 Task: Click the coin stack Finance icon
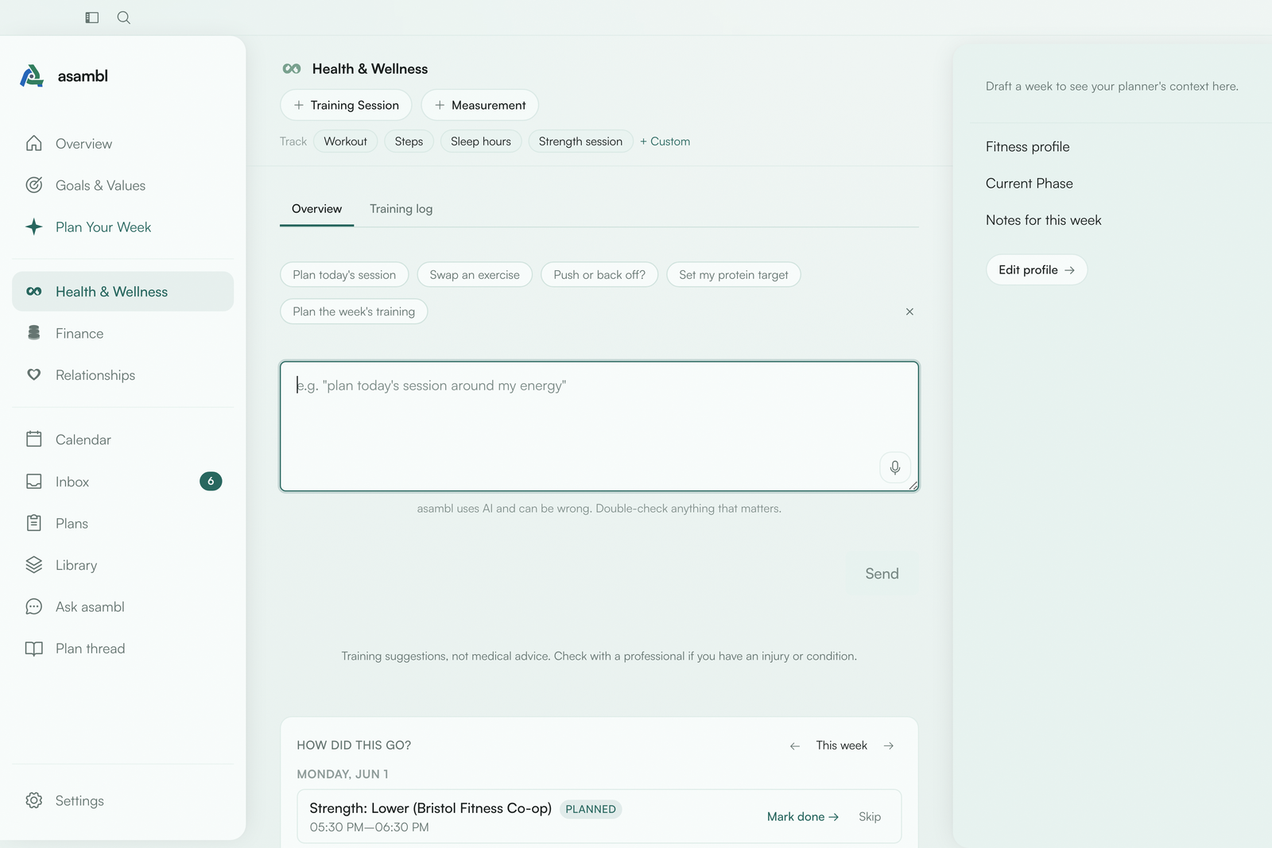(34, 333)
